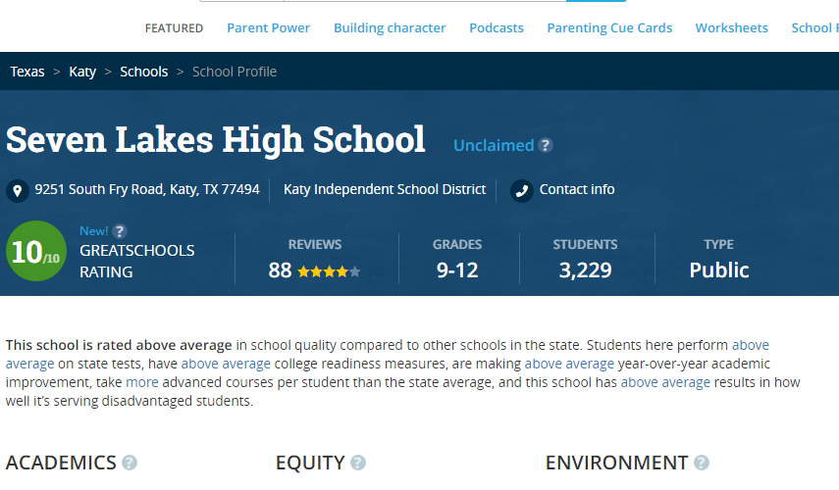Click the Unclaimed school status link
This screenshot has height=490, width=839.
(x=494, y=145)
